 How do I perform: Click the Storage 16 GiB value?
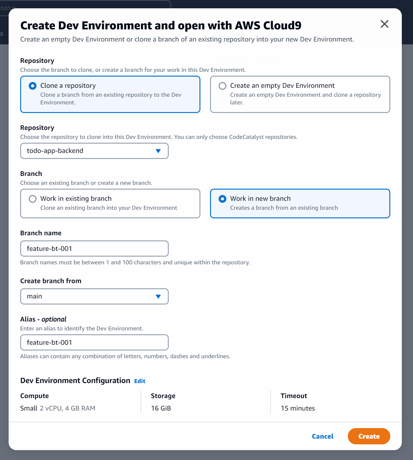[x=161, y=408]
